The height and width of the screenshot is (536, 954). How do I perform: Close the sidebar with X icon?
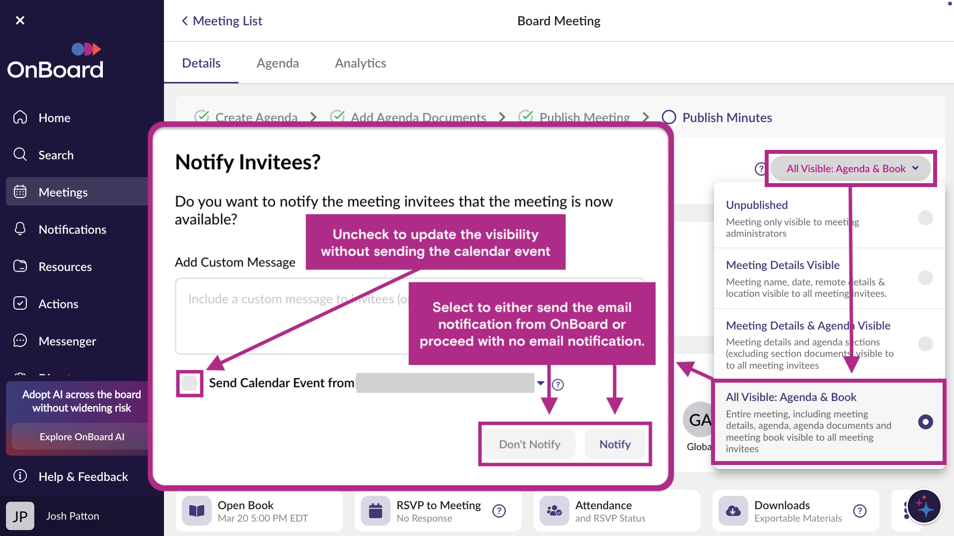(20, 20)
